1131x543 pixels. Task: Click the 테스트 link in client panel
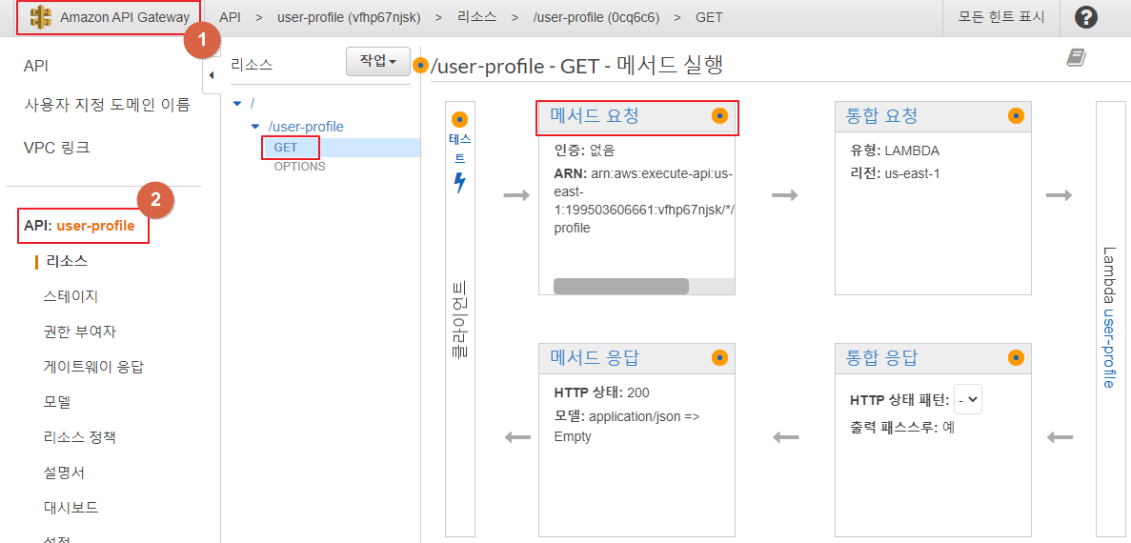pyautogui.click(x=459, y=149)
